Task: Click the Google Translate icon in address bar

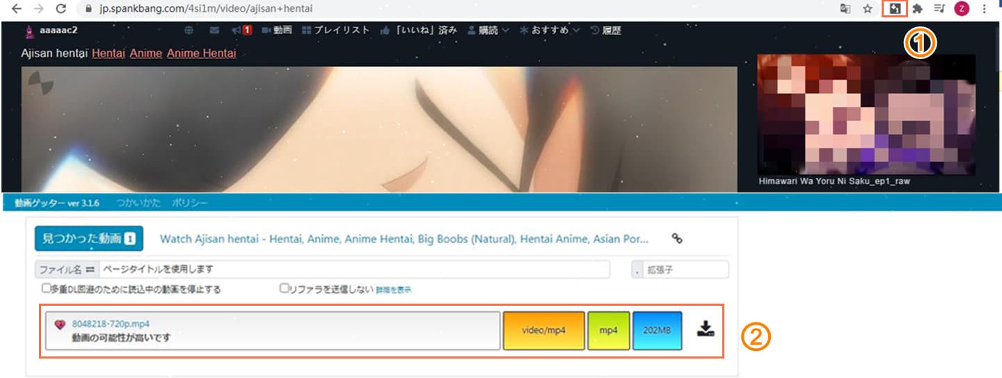Action: pos(845,9)
